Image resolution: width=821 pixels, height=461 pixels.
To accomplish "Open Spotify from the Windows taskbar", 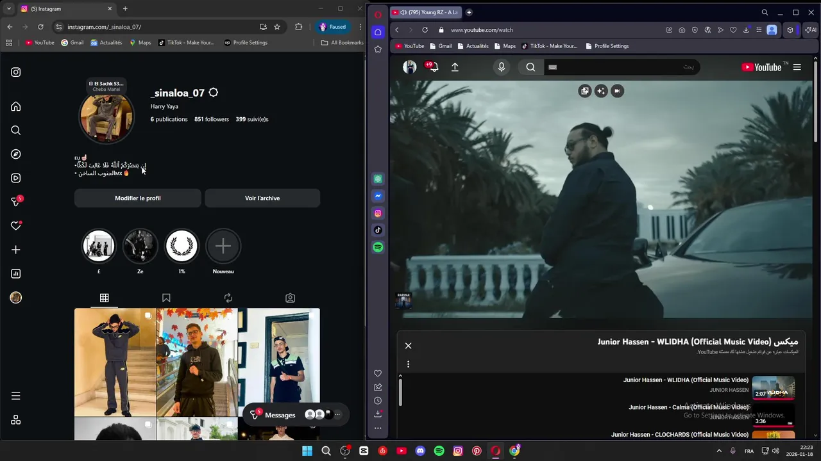I will point(439,451).
